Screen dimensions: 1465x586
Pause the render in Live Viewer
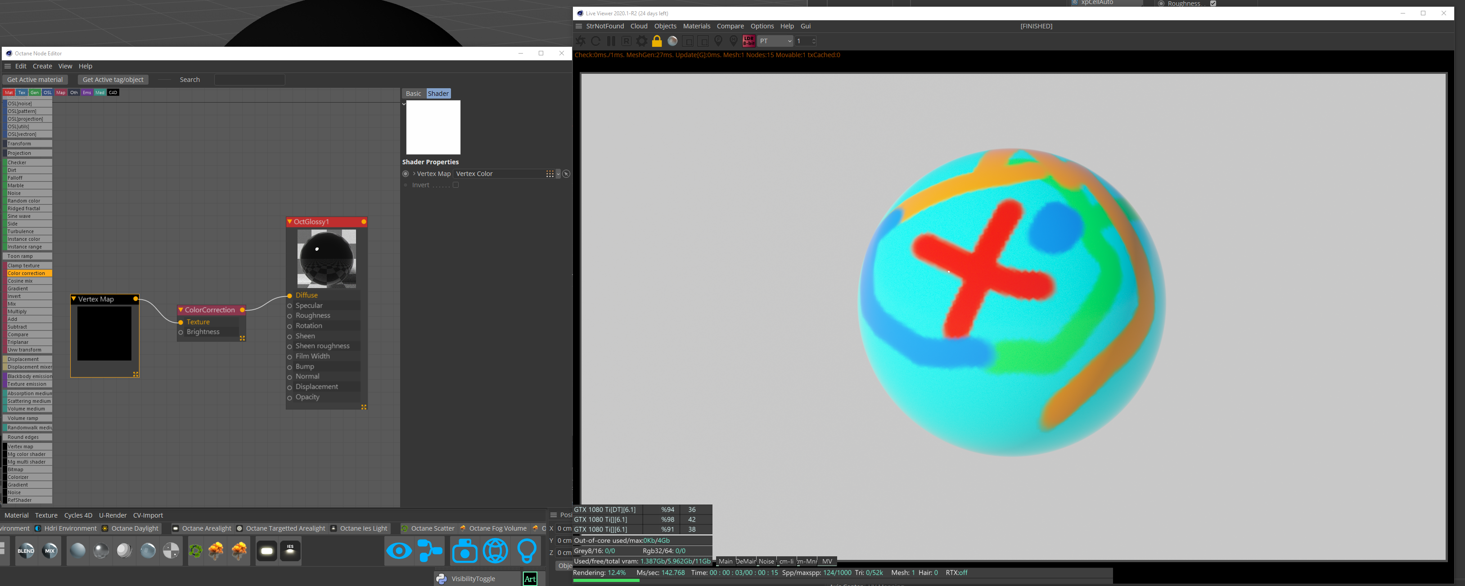[x=611, y=41]
